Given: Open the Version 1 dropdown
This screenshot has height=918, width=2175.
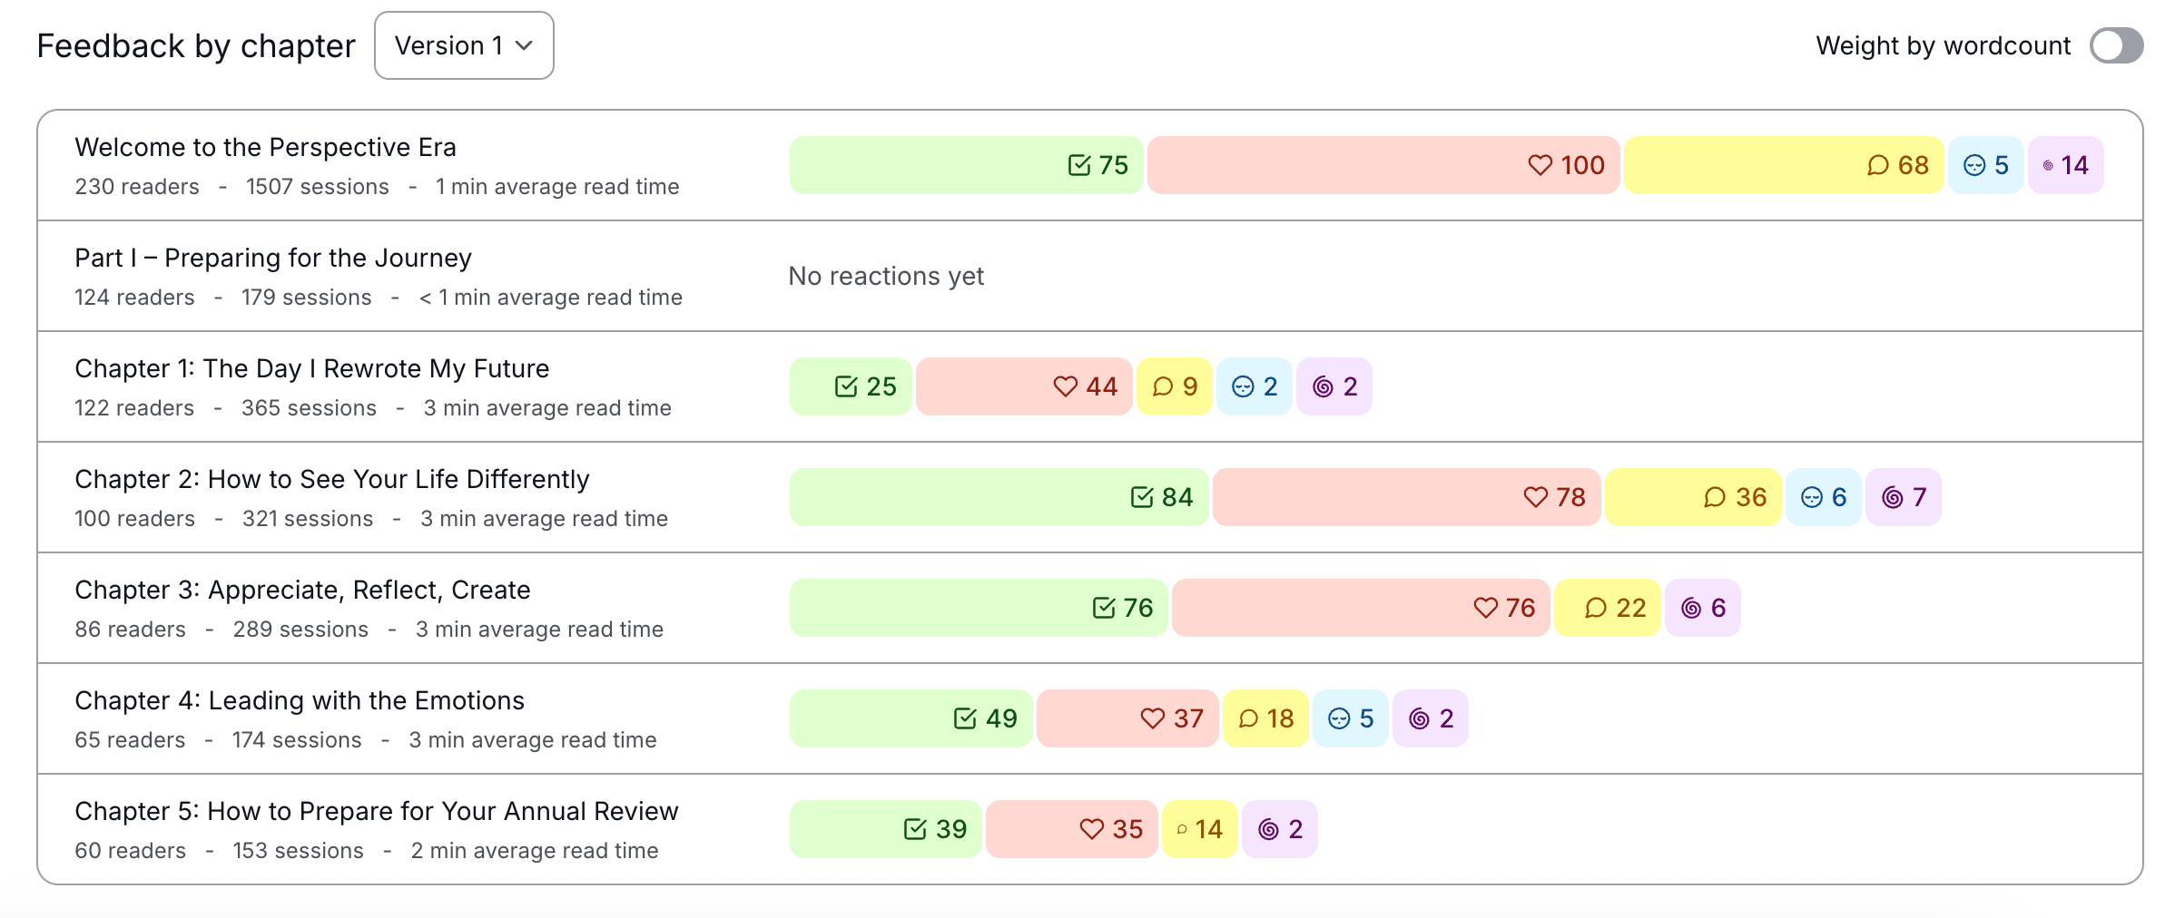Looking at the screenshot, I should [464, 45].
